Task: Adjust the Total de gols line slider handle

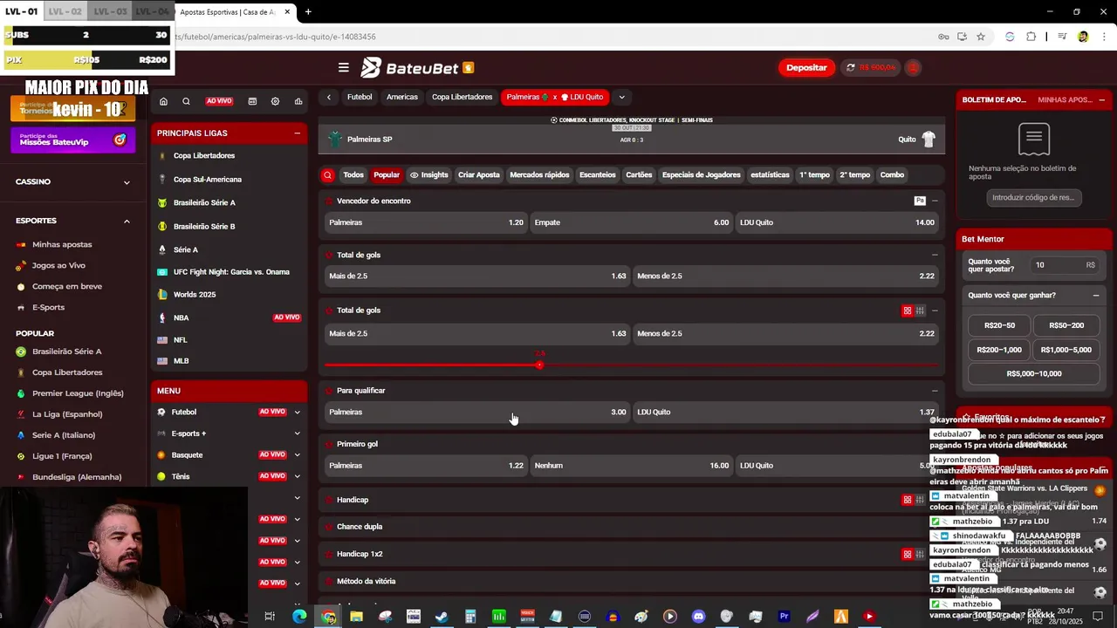Action: [x=539, y=365]
